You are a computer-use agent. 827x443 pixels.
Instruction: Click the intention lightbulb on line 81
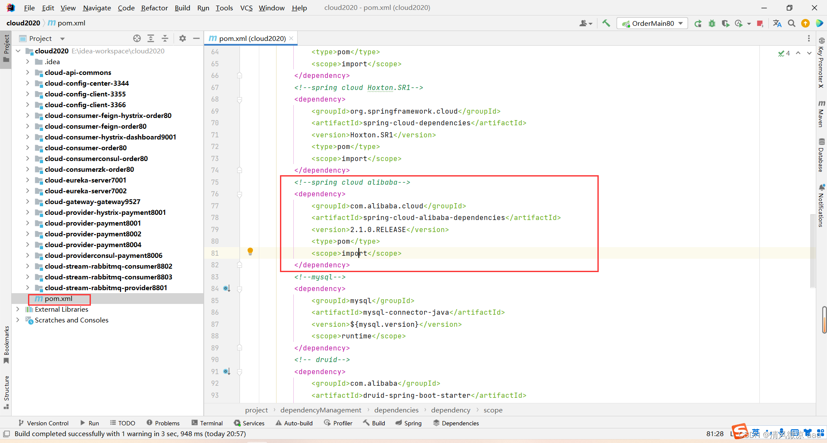[x=250, y=251]
